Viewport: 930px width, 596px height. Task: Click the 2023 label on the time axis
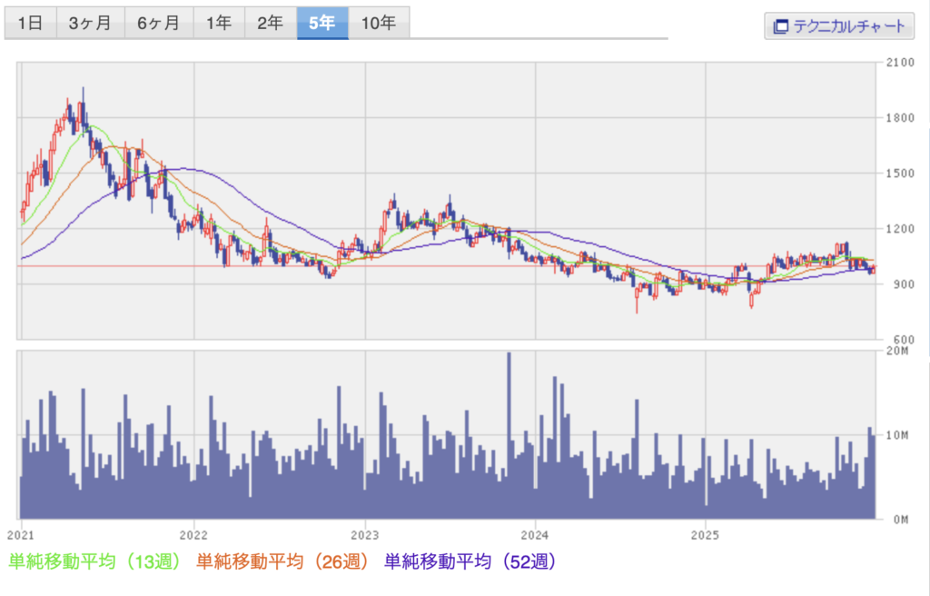point(367,536)
